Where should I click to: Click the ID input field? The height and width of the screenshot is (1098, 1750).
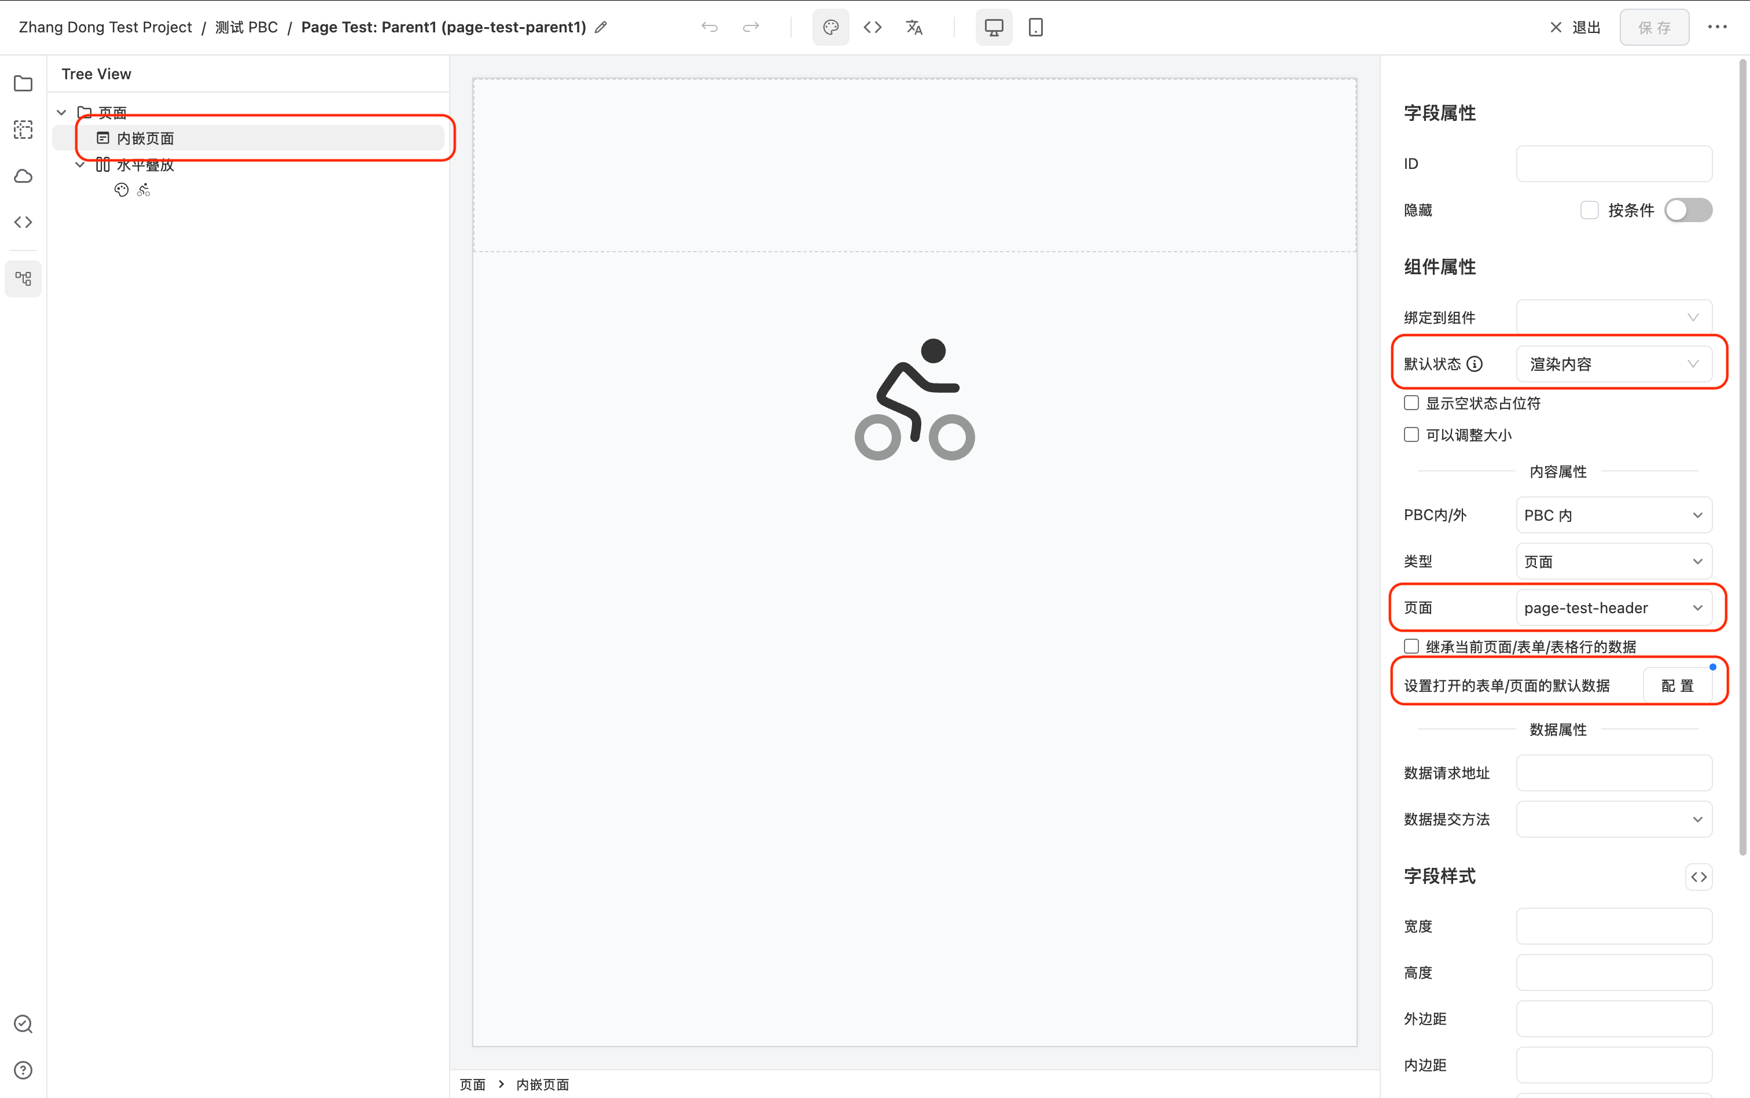1614,164
